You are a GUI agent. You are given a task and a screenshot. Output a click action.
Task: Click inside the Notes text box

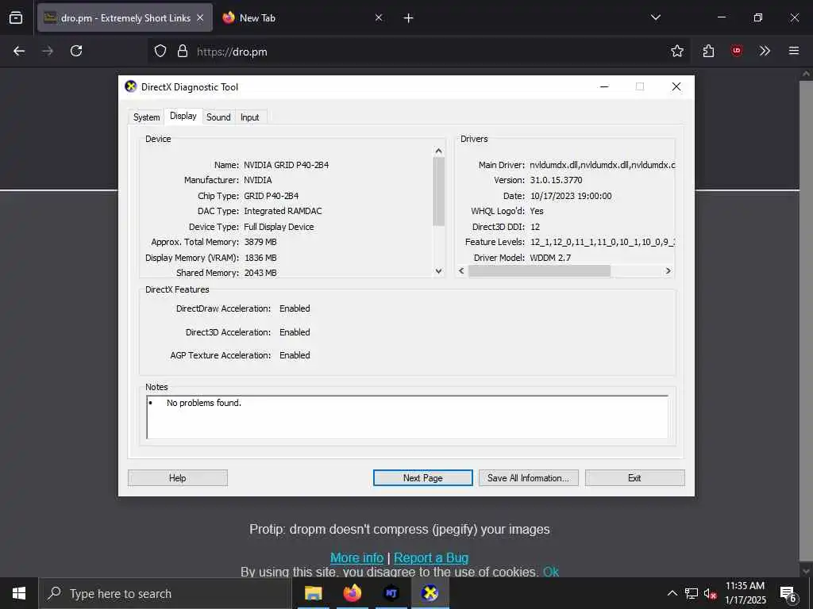coord(407,417)
